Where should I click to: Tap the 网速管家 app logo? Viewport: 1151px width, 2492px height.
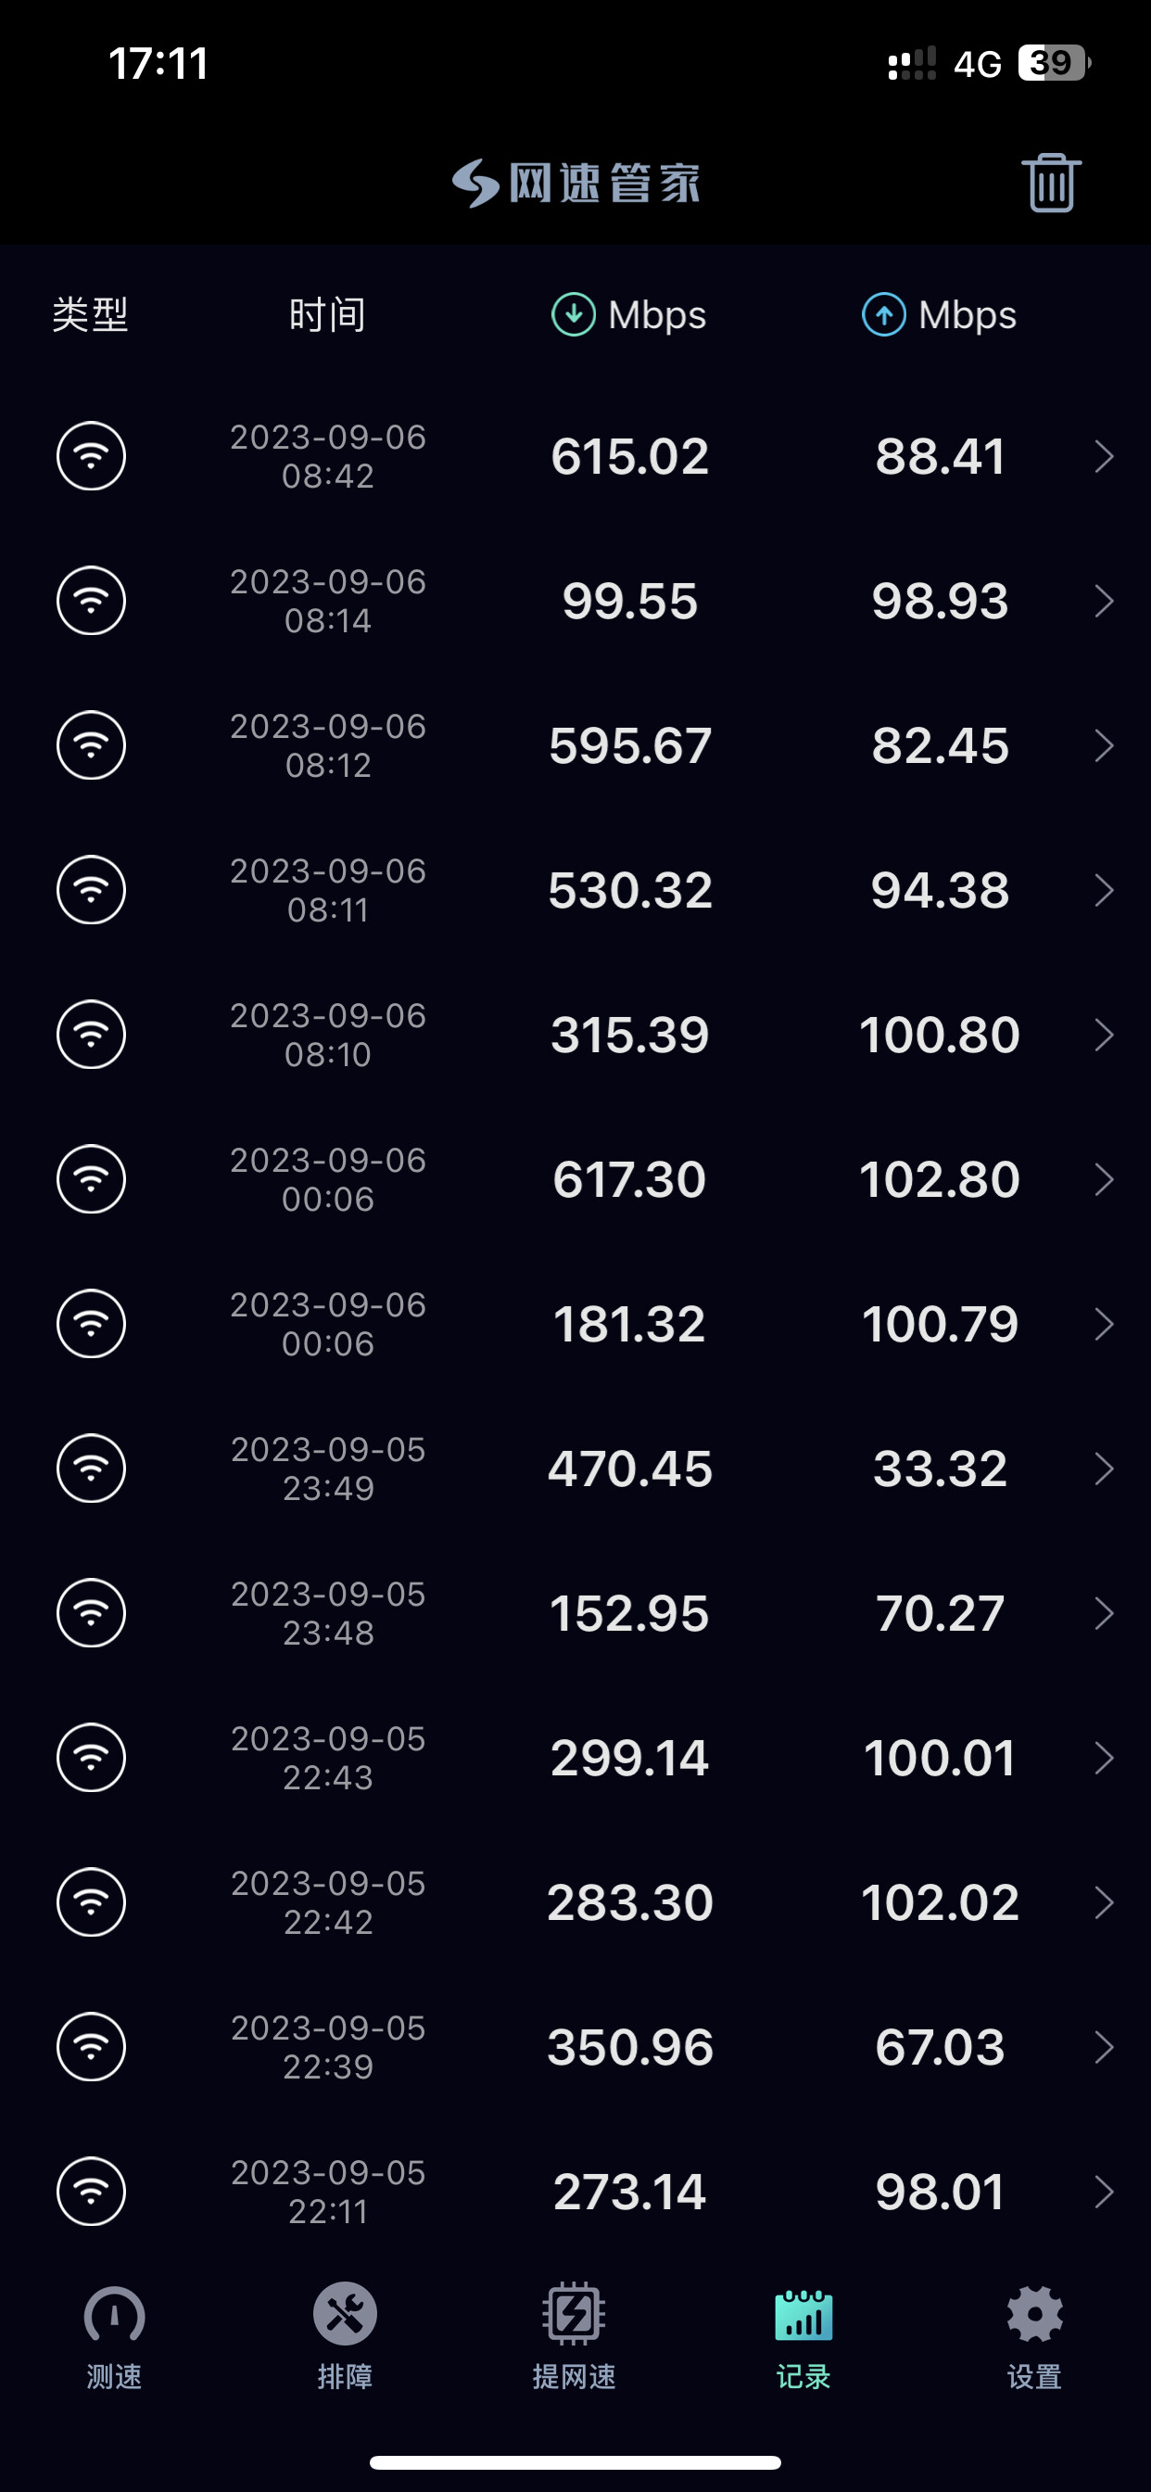576,183
